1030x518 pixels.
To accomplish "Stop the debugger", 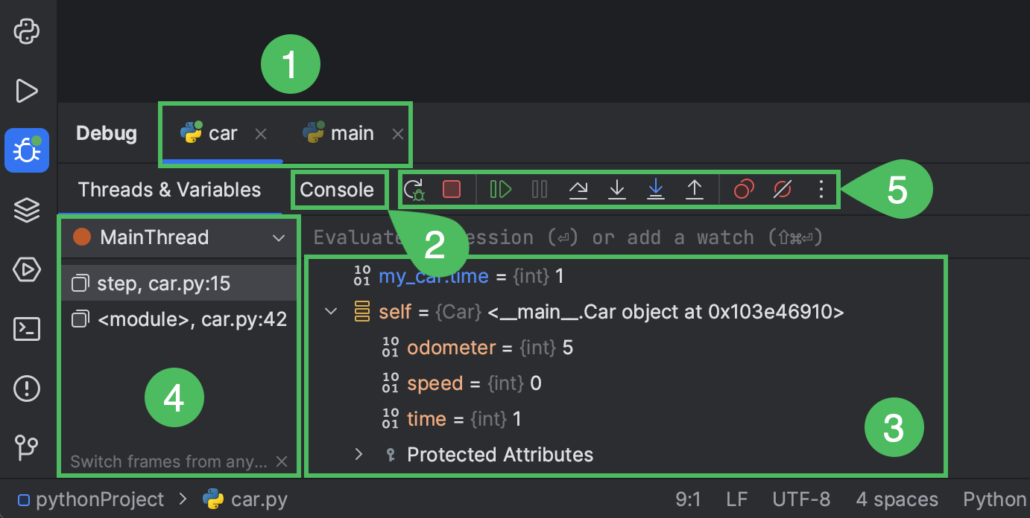I will (x=450, y=189).
